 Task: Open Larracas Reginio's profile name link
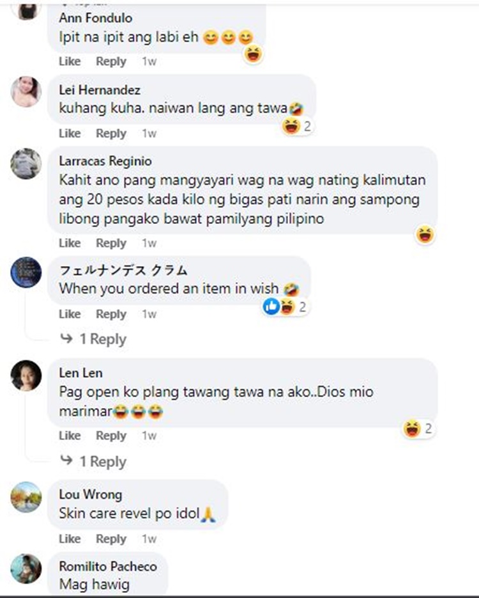(x=105, y=161)
